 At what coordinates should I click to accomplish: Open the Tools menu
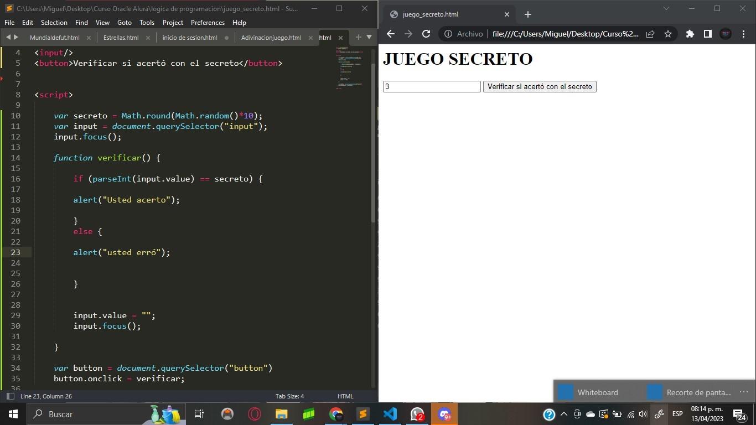[x=147, y=23]
